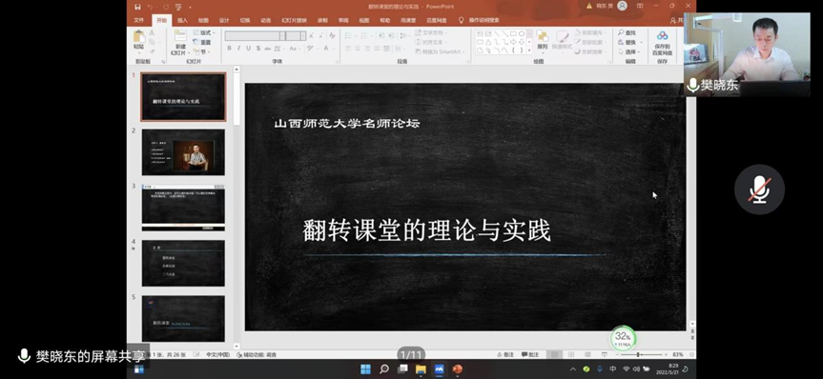This screenshot has width=823, height=379.
Task: Click the New Slide icon
Action: [180, 35]
